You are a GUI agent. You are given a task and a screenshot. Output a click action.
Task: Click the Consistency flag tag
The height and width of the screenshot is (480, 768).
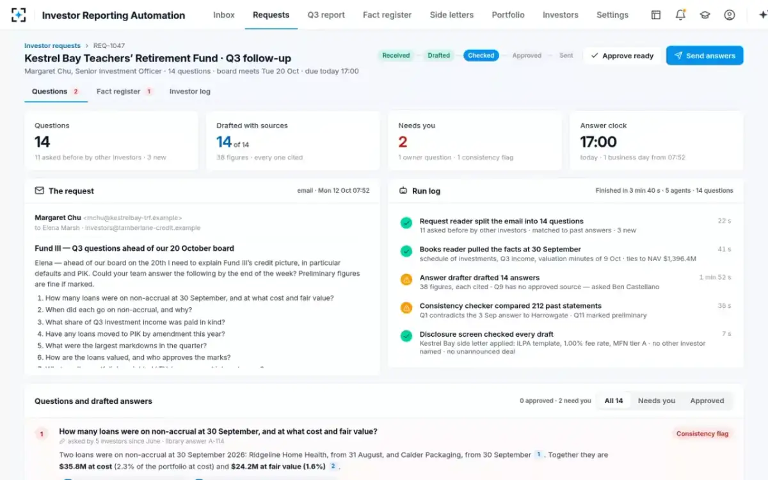click(x=702, y=434)
